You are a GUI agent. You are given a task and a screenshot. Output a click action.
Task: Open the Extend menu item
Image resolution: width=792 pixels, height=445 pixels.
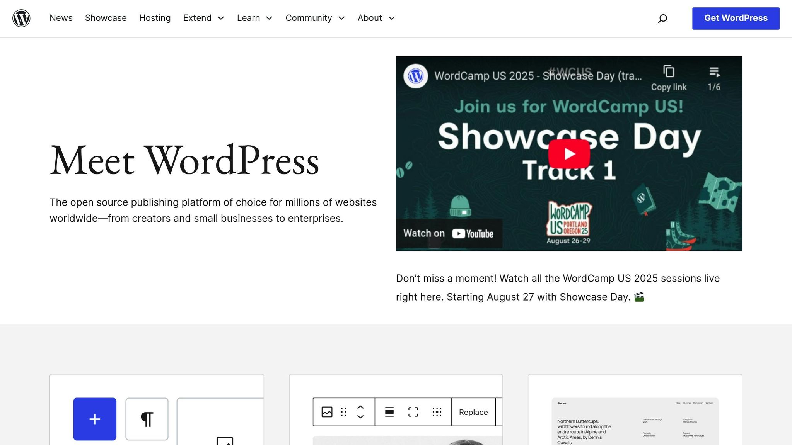point(197,18)
